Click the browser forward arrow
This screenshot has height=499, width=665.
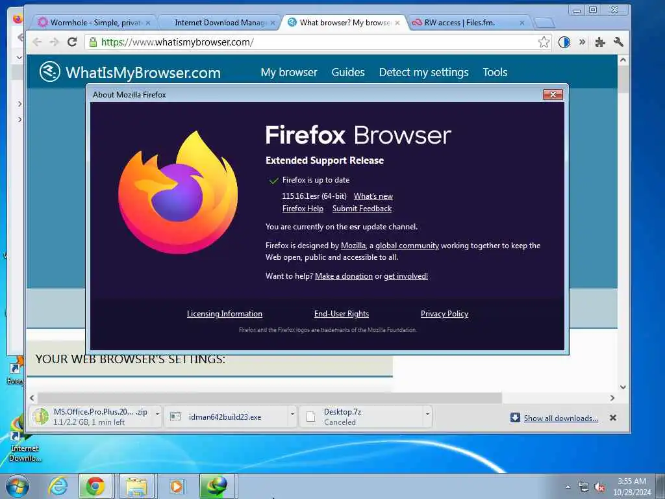55,42
